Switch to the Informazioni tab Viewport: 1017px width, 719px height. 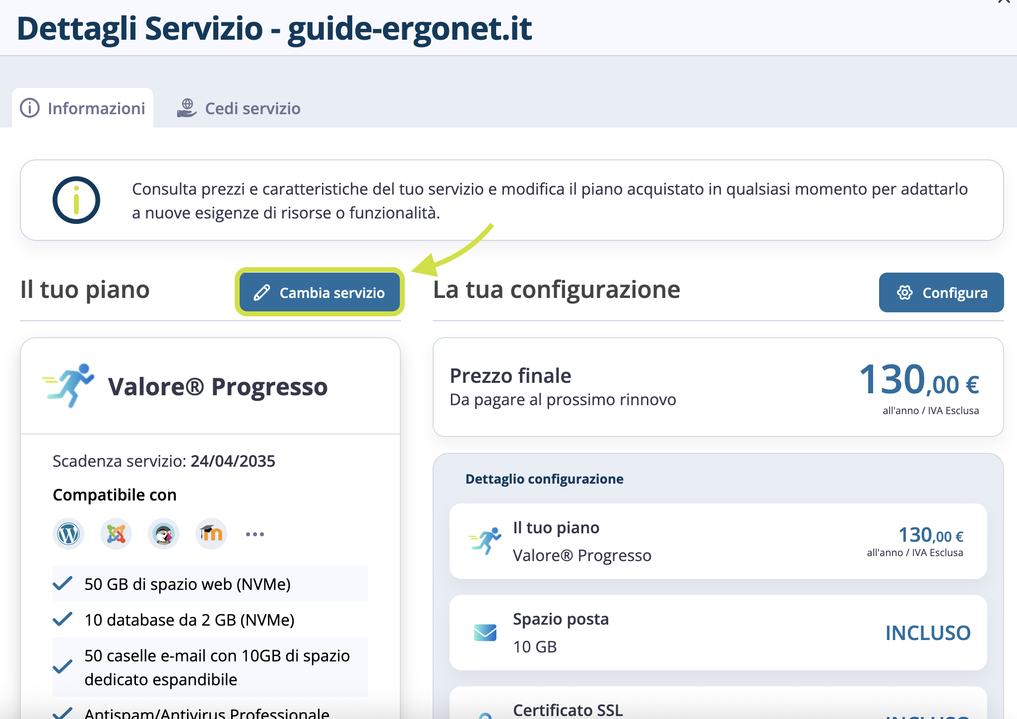click(83, 108)
